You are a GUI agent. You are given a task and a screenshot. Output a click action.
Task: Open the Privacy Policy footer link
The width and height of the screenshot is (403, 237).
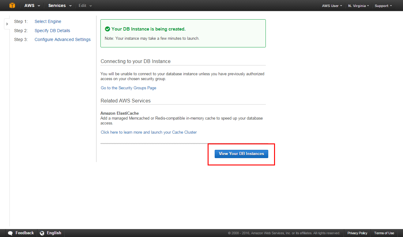tap(357, 233)
